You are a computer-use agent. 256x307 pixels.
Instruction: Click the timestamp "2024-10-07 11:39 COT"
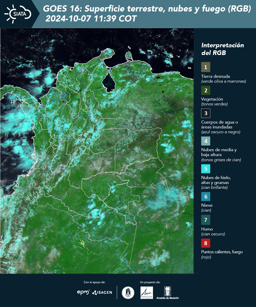91,19
